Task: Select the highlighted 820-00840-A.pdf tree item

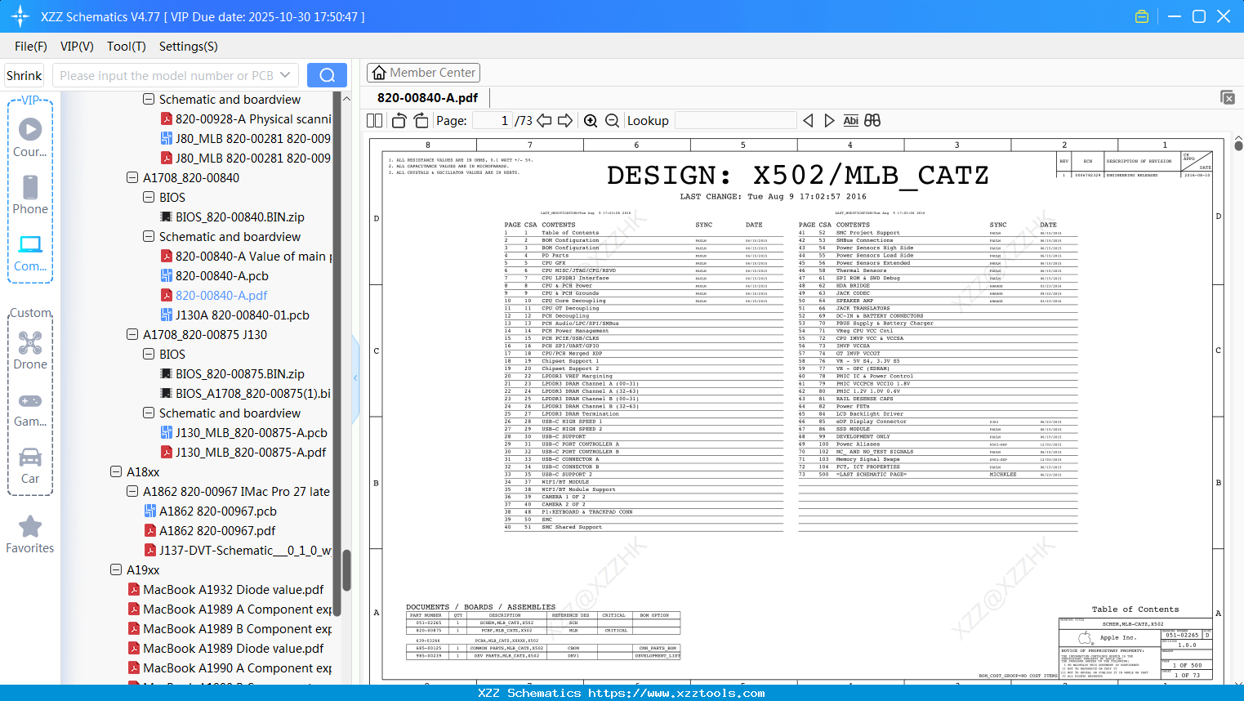Action: coord(221,296)
